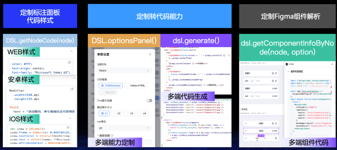Copy the WEB样式 code block
This screenshot has width=337, height=150.
pyautogui.click(x=69, y=63)
